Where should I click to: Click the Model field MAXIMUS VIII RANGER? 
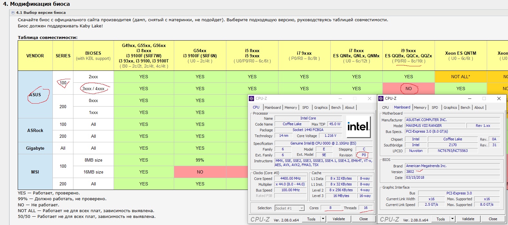point(435,126)
